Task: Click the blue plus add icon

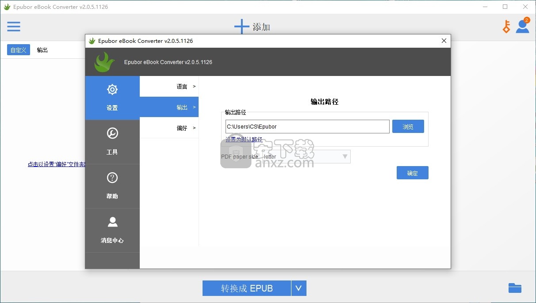Action: pos(241,27)
